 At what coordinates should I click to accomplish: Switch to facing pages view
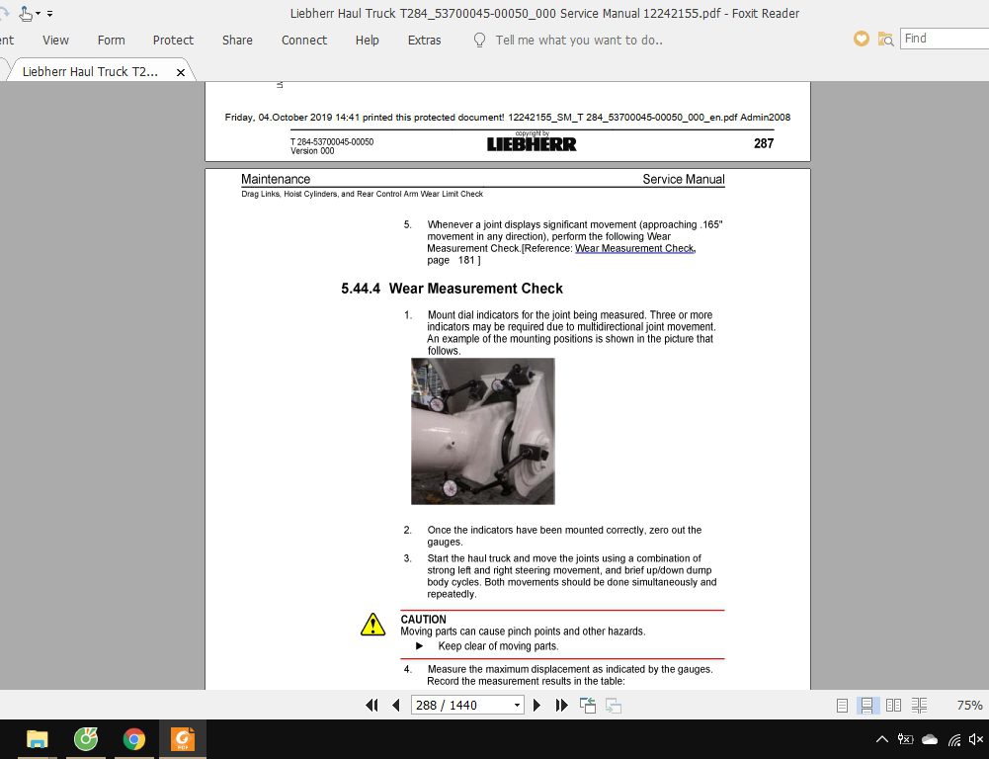893,706
